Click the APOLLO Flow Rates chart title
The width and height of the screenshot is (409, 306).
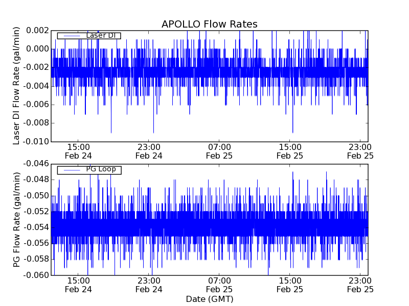tap(209, 24)
